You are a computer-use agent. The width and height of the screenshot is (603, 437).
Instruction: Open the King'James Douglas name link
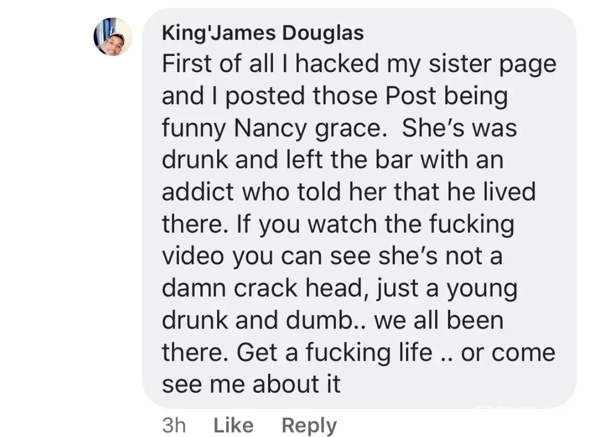coord(263,33)
